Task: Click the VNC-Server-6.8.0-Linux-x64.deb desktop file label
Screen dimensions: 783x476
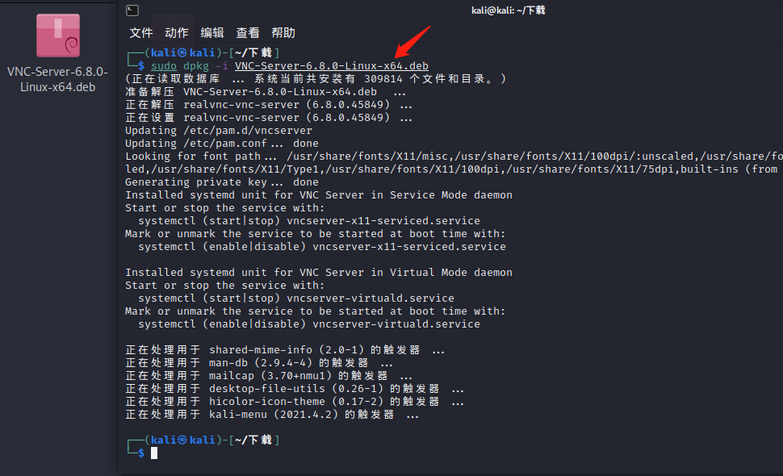Action: (x=58, y=79)
